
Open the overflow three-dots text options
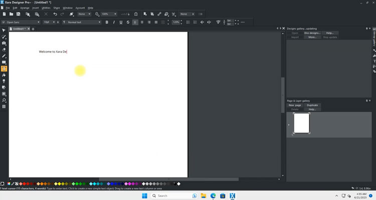(x=243, y=22)
